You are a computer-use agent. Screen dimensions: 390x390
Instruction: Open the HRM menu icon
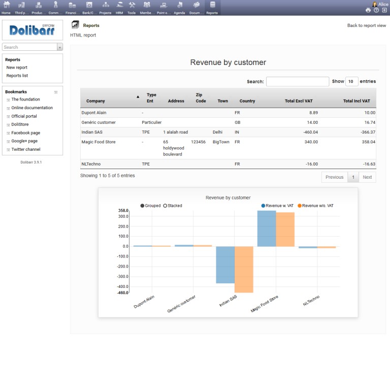pos(119,5)
